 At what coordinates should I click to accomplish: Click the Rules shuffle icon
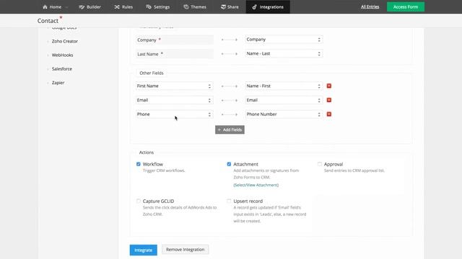coord(117,6)
